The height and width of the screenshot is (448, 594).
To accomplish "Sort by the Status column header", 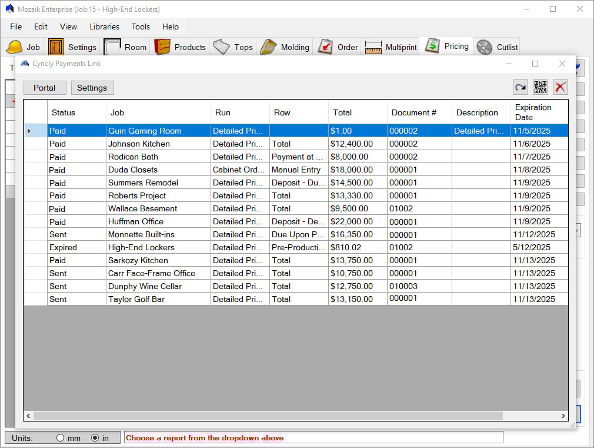I will (x=64, y=112).
